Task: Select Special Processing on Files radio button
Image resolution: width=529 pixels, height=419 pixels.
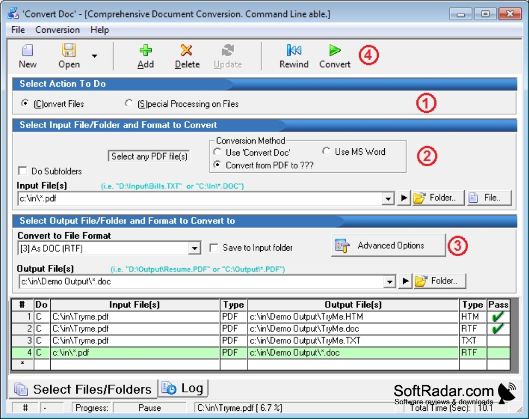Action: pyautogui.click(x=128, y=104)
